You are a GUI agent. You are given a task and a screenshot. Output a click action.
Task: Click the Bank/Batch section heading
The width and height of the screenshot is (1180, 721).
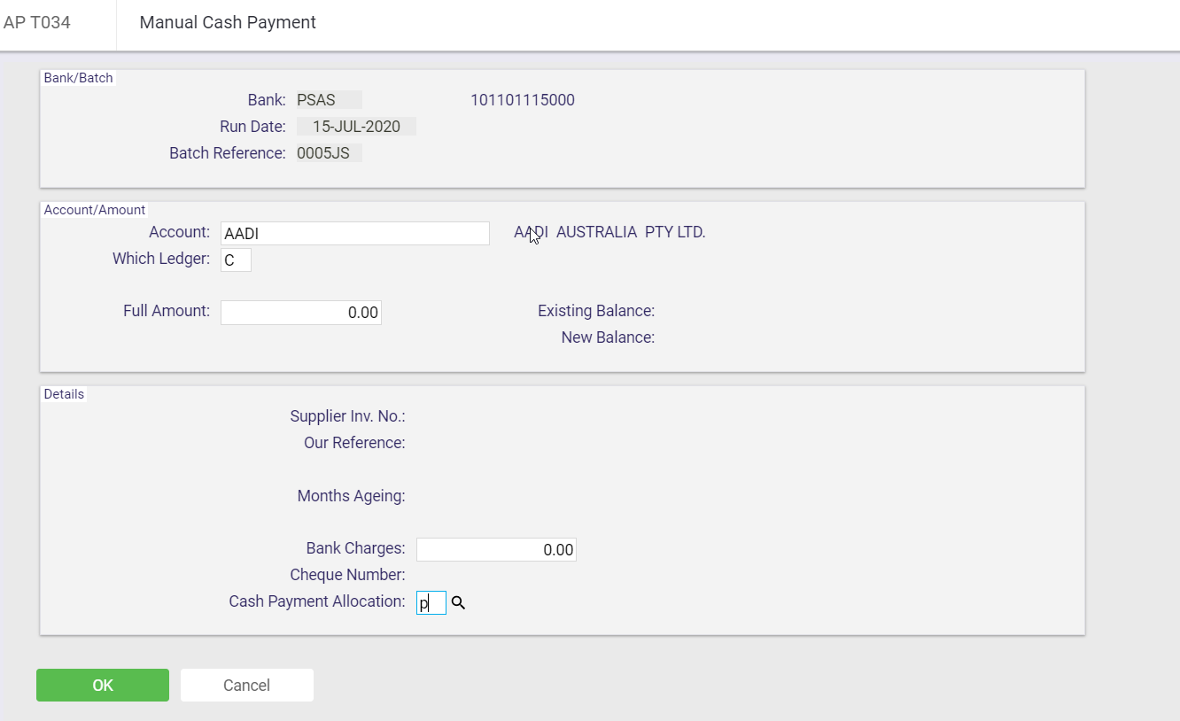pos(79,78)
